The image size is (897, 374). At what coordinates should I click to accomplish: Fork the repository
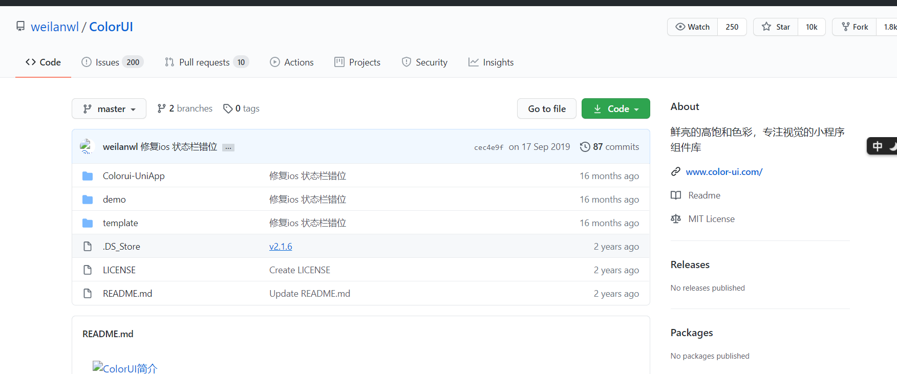point(855,27)
